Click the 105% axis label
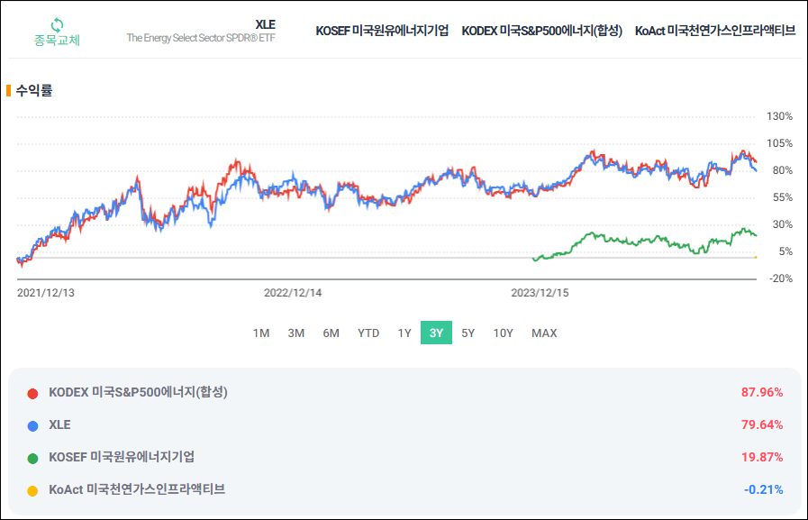This screenshot has width=808, height=520. pos(780,143)
